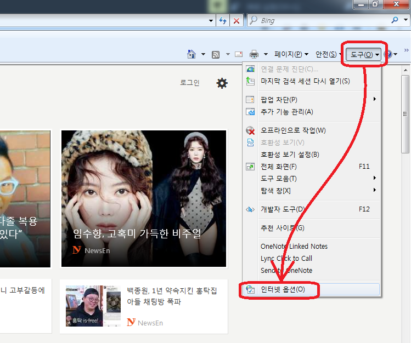Click the Home page icon in toolbar
The width and height of the screenshot is (411, 343).
point(192,54)
